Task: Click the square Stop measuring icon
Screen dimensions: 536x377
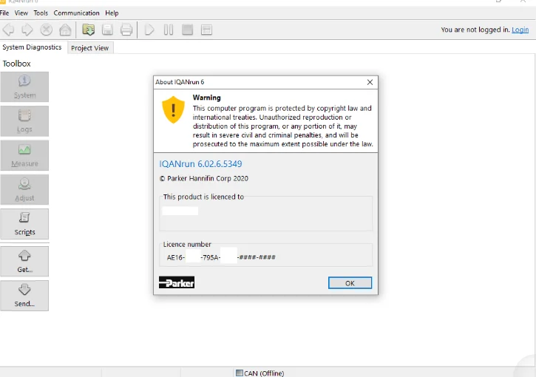Action: pyautogui.click(x=187, y=30)
